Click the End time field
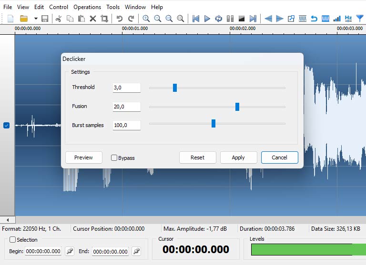Image resolution: width=366 pixels, height=265 pixels. click(110, 252)
